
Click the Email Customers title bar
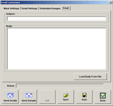pos(54,2)
